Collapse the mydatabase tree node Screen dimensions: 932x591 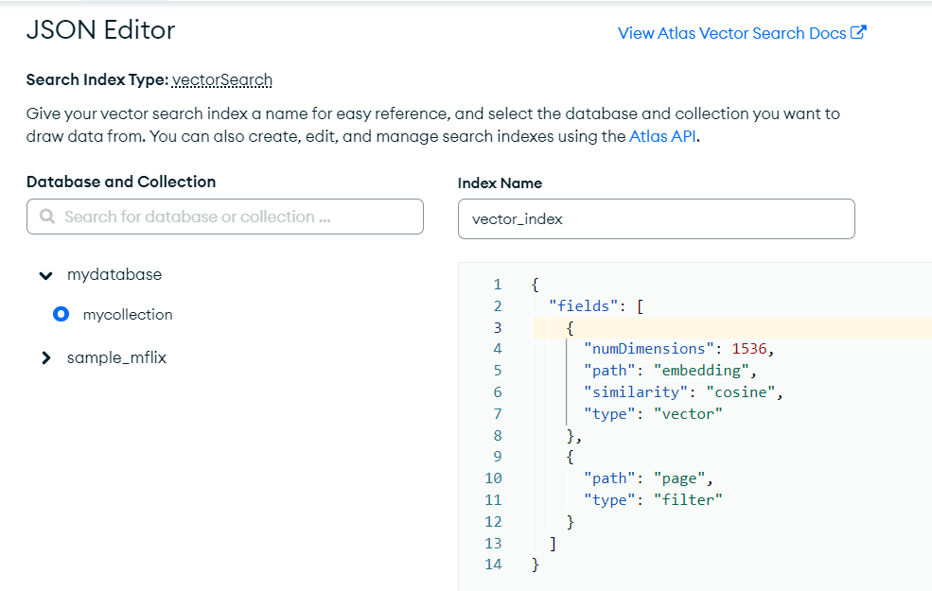coord(45,275)
